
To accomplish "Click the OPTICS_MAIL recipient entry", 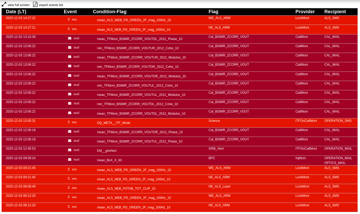I will [335, 163].
